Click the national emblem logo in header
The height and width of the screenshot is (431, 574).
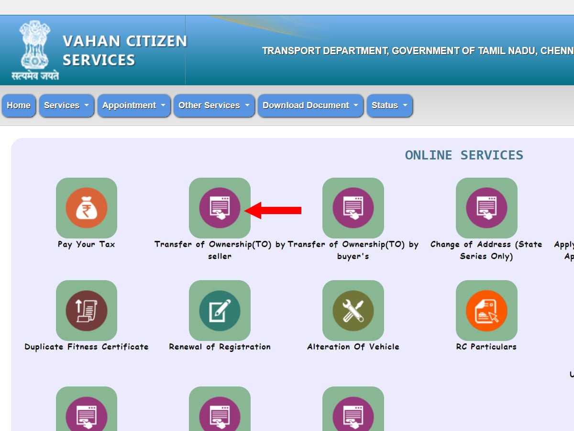(x=33, y=45)
